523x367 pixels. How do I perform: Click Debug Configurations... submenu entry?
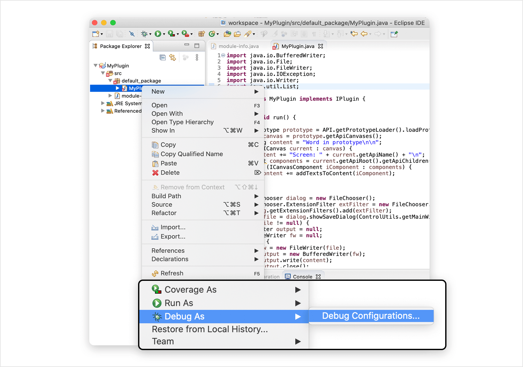pos(371,316)
